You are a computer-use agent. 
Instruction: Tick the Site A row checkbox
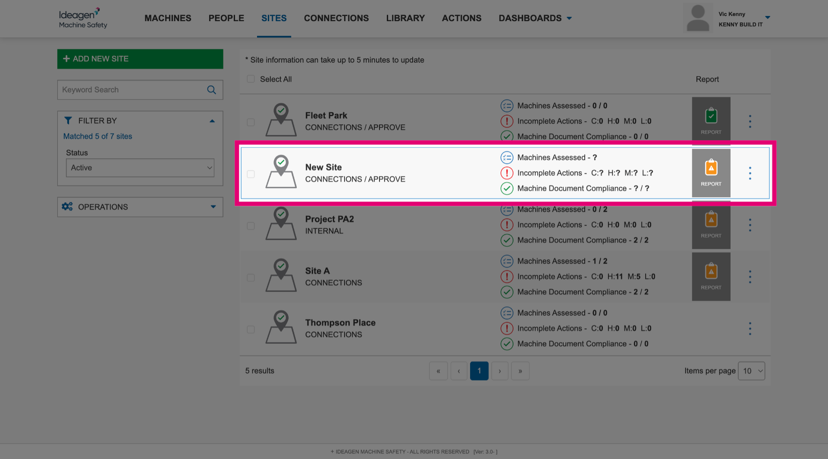[x=251, y=277]
